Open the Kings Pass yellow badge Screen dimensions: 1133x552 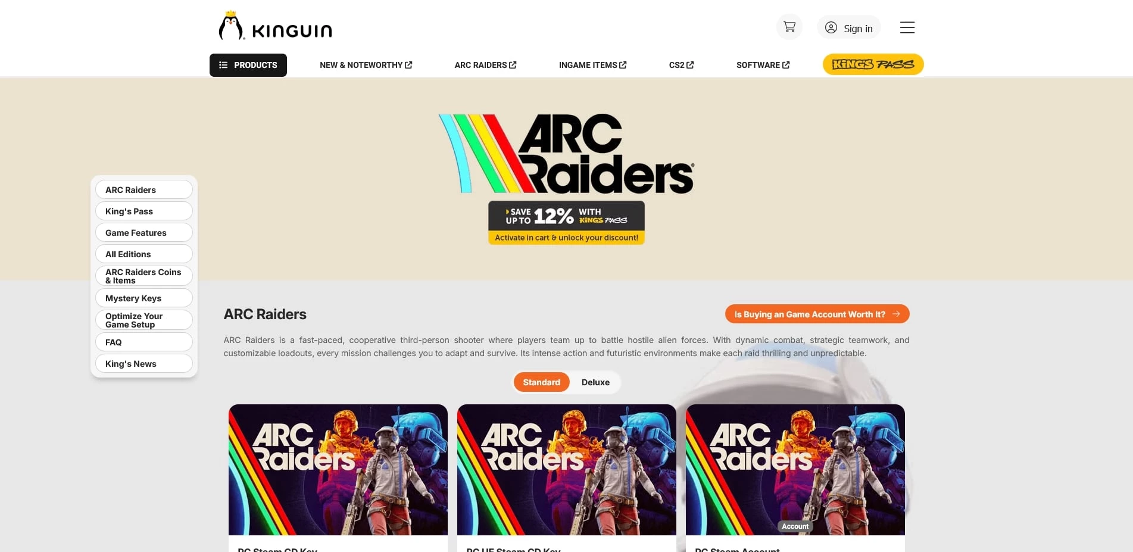(x=873, y=64)
